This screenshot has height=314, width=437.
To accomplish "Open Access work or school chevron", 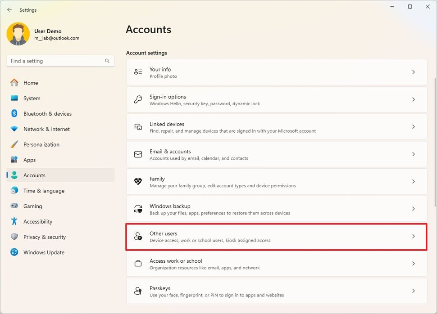I will click(413, 263).
